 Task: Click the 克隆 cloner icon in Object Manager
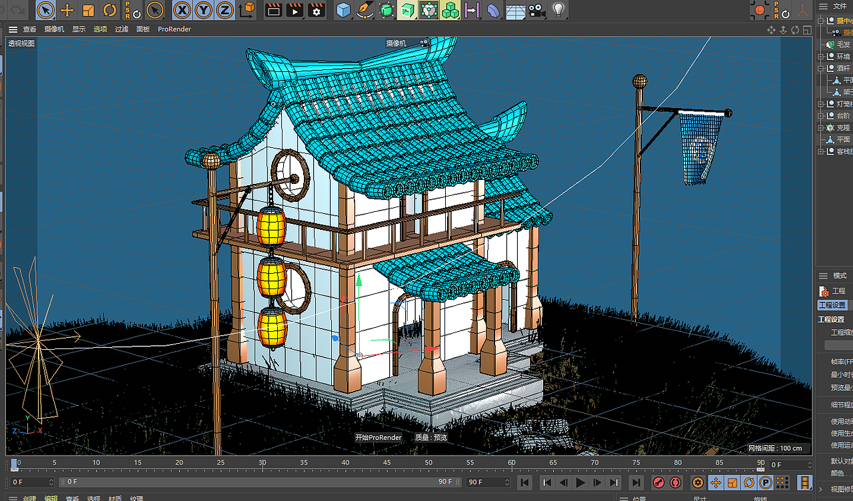point(830,127)
